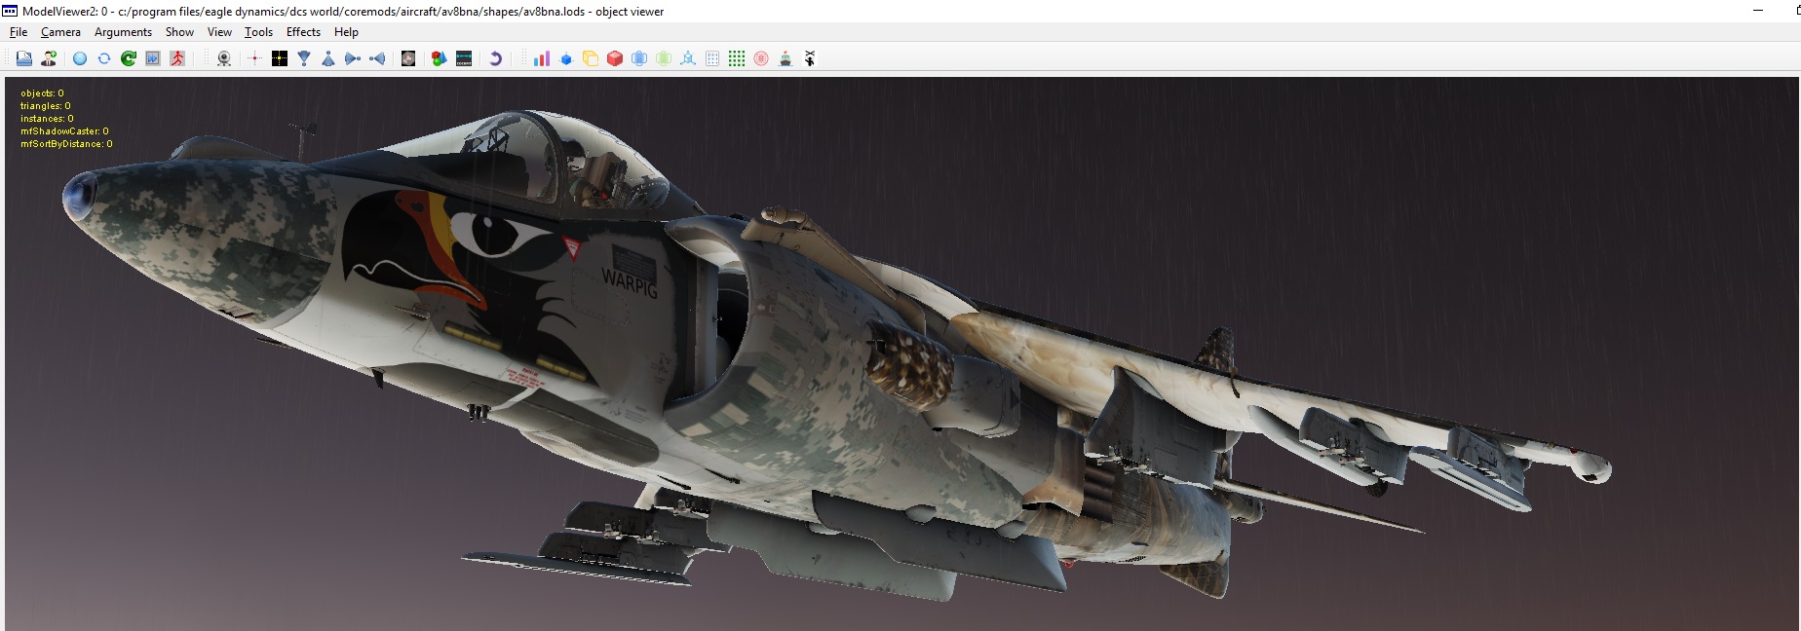This screenshot has width=1801, height=631.
Task: Click the WARPIG text on aircraft fuselage
Action: point(630,283)
